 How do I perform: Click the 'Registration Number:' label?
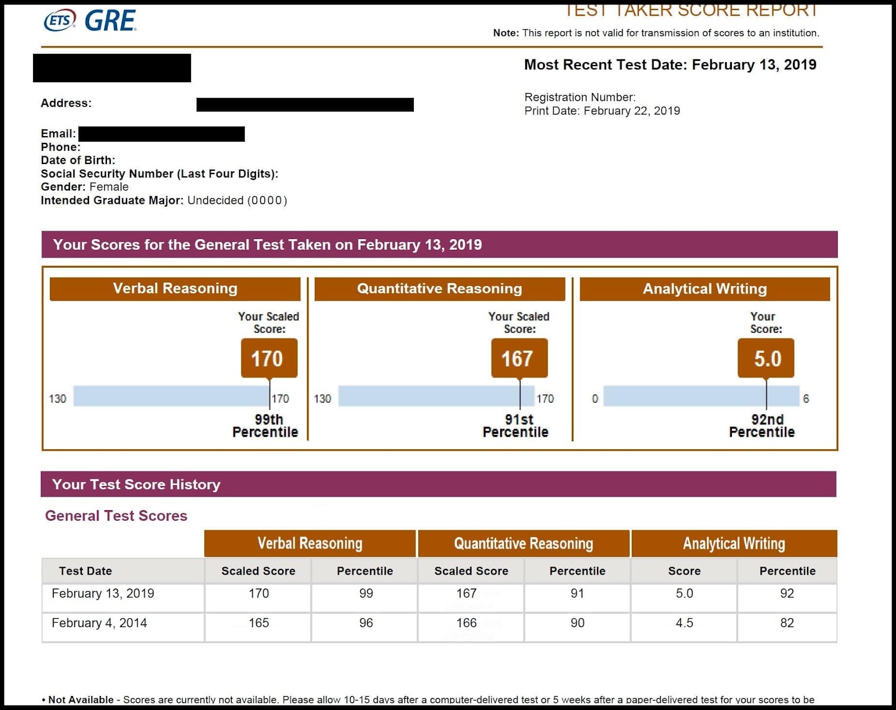[580, 97]
